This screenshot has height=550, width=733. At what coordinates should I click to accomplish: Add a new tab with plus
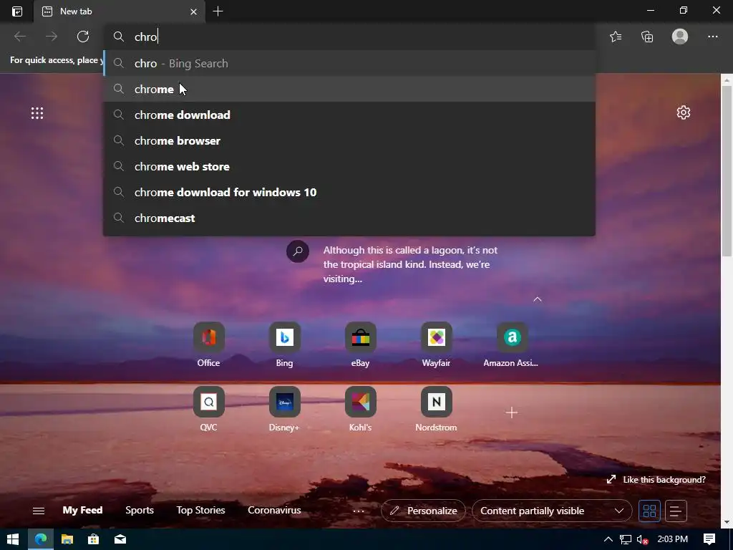click(x=218, y=11)
